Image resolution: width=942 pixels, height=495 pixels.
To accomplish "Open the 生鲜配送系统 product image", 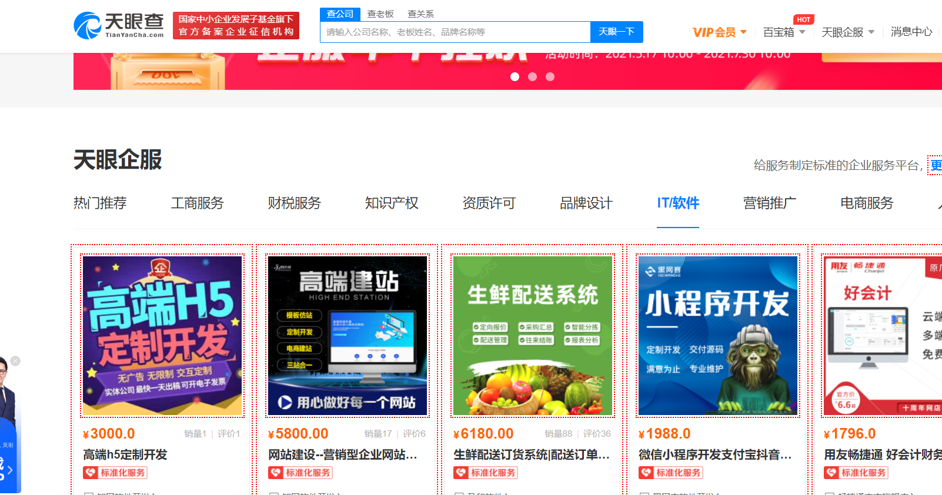I will (533, 336).
